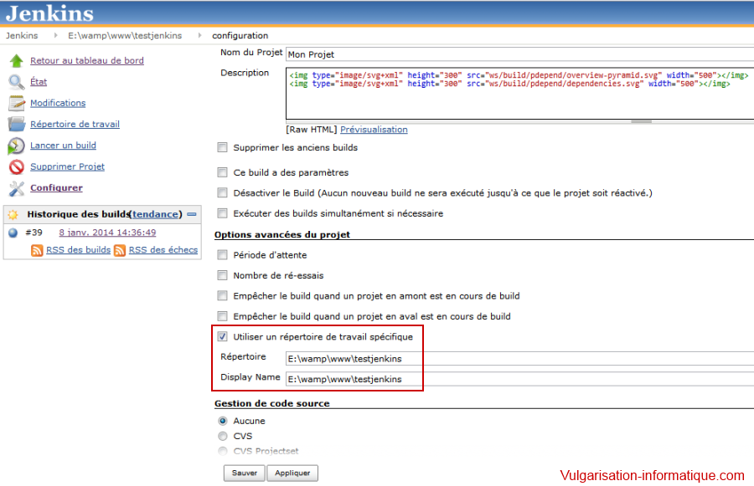Click the clock Lancer un build icon
This screenshot has height=486, width=754.
point(16,146)
